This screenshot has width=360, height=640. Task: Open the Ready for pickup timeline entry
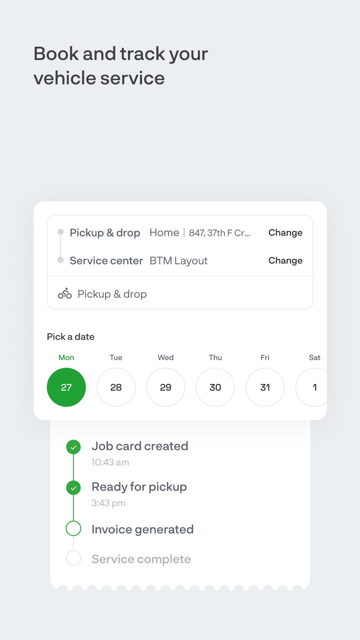(139, 487)
